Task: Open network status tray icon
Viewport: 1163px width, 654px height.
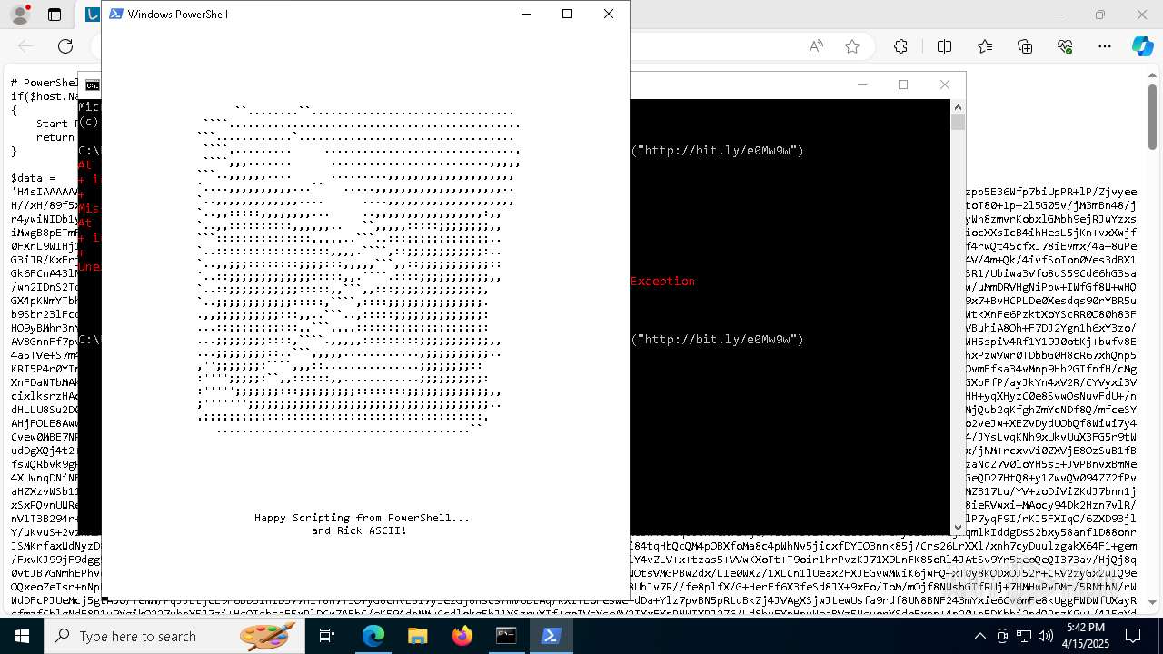Action: pyautogui.click(x=1024, y=636)
